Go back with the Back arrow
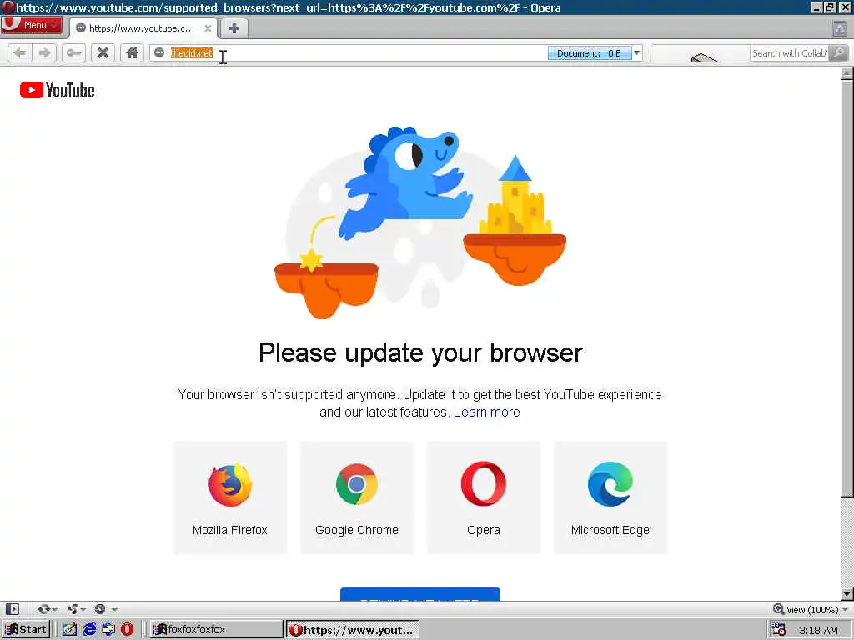Image resolution: width=854 pixels, height=640 pixels. click(x=20, y=52)
